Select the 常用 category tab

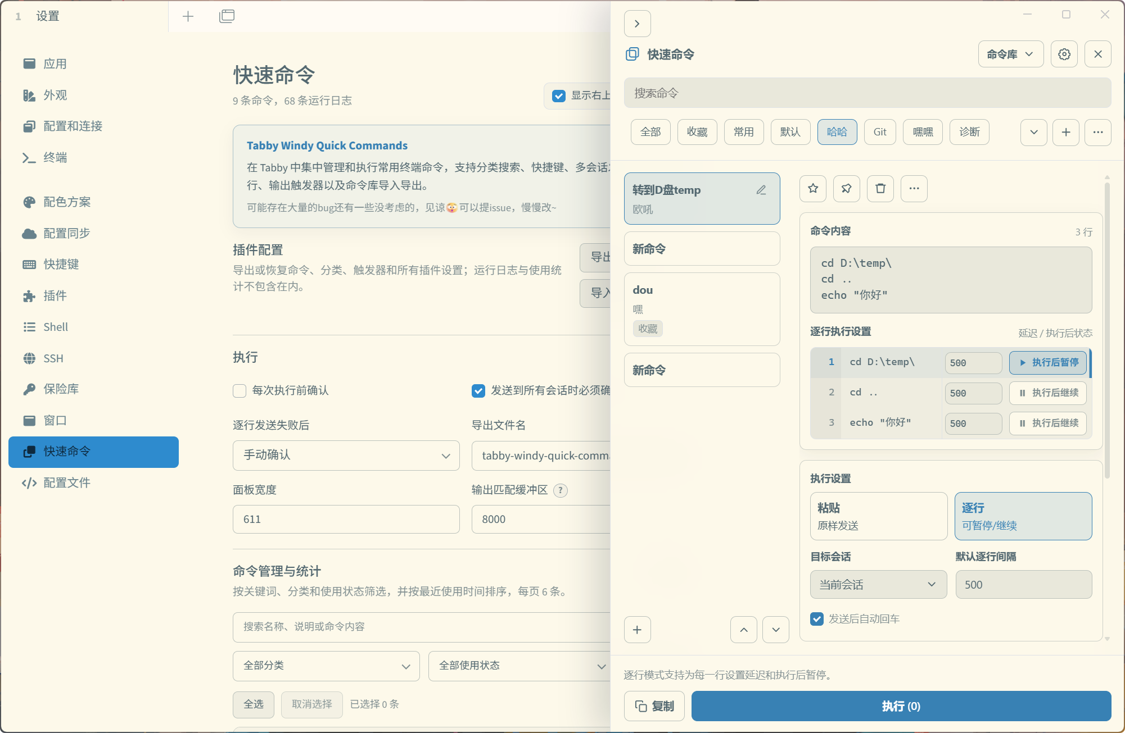pyautogui.click(x=744, y=132)
